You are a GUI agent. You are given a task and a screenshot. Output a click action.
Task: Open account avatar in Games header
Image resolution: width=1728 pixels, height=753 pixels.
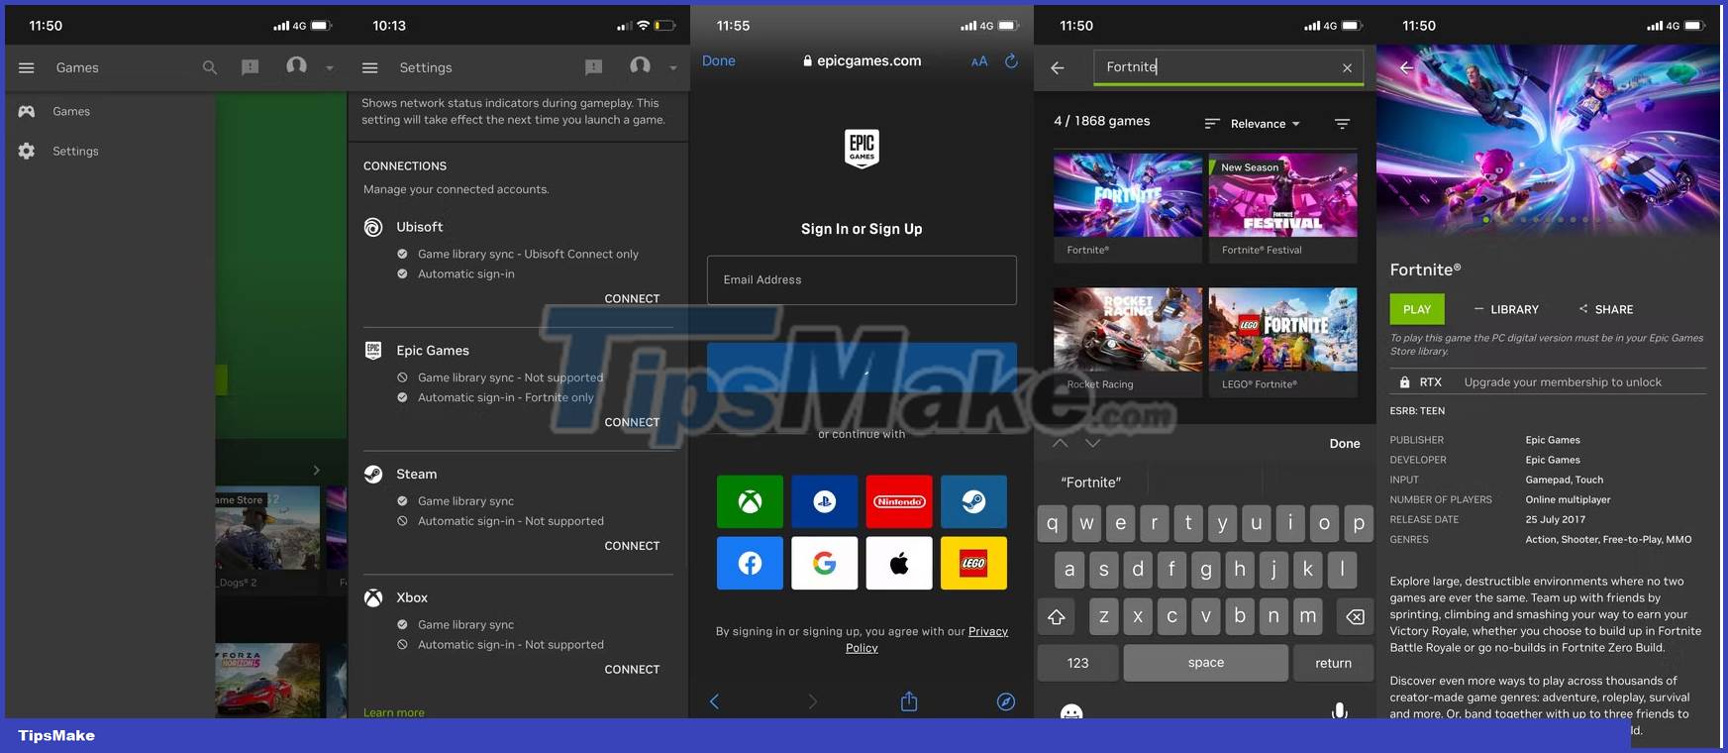[296, 66]
